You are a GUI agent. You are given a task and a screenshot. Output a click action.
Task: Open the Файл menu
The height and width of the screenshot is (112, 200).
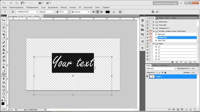(x=4, y=7)
